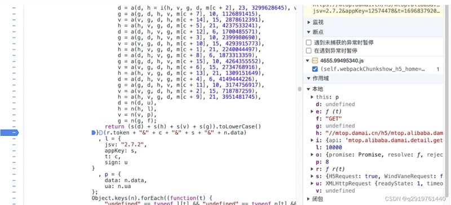This screenshot has height=205, width=451.
Task: Click gutter dash beside the sign: u line
Action: [x=14, y=162]
